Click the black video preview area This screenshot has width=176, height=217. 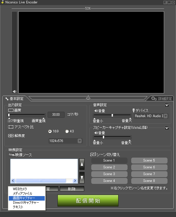(x=91, y=52)
